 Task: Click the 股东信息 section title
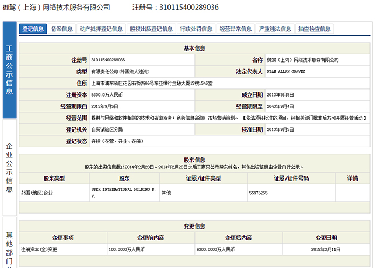pyautogui.click(x=194, y=160)
